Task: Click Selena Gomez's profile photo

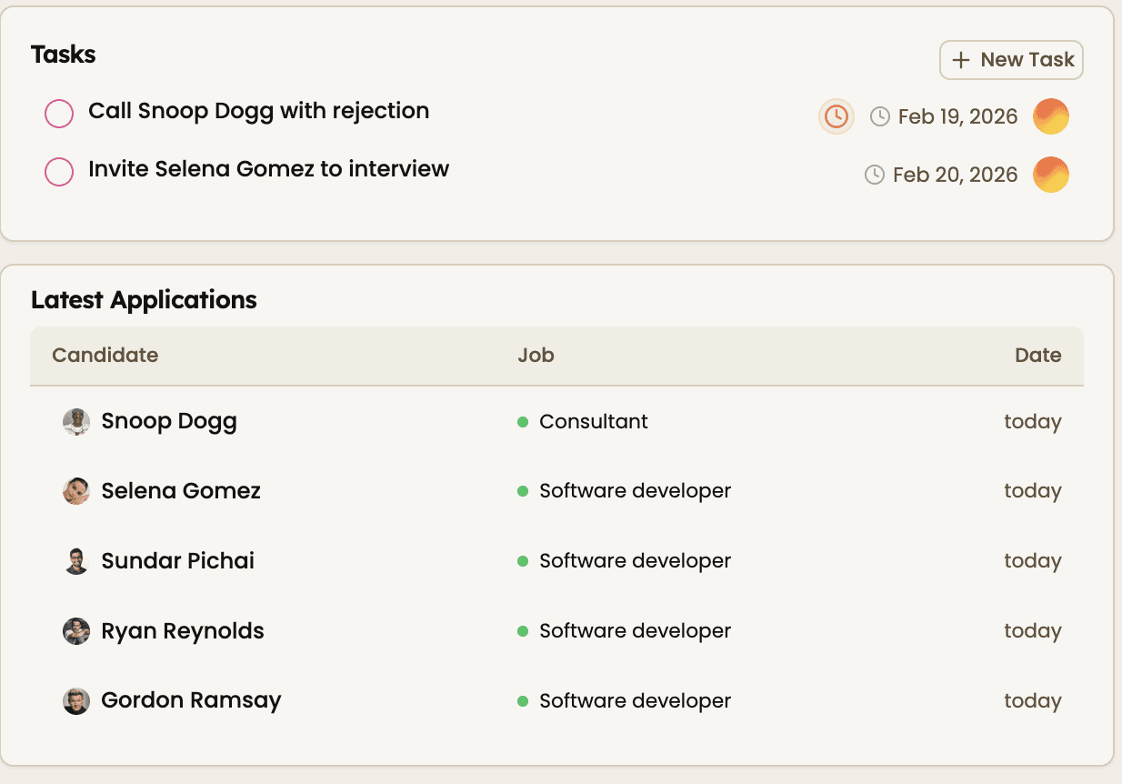Action: coord(76,491)
